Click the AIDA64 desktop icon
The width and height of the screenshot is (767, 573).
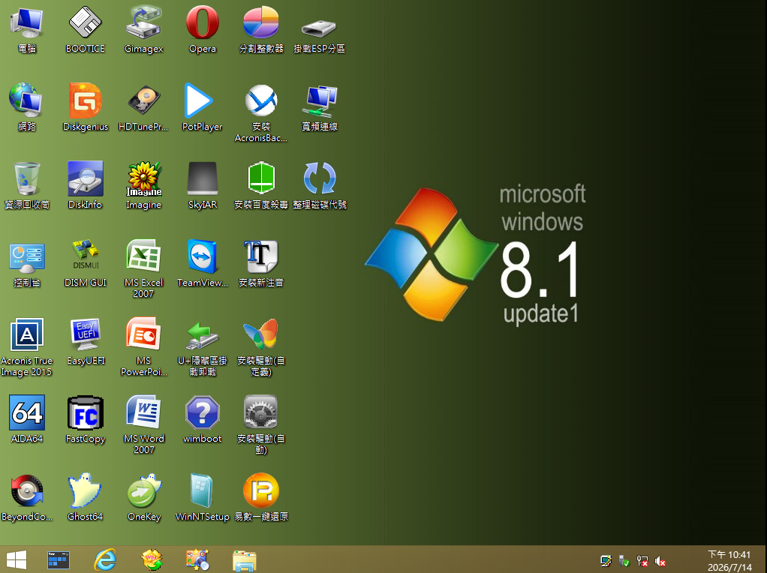click(27, 419)
